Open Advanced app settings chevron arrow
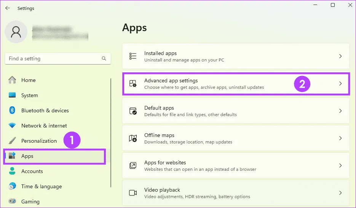The image size is (356, 208). pyautogui.click(x=340, y=84)
